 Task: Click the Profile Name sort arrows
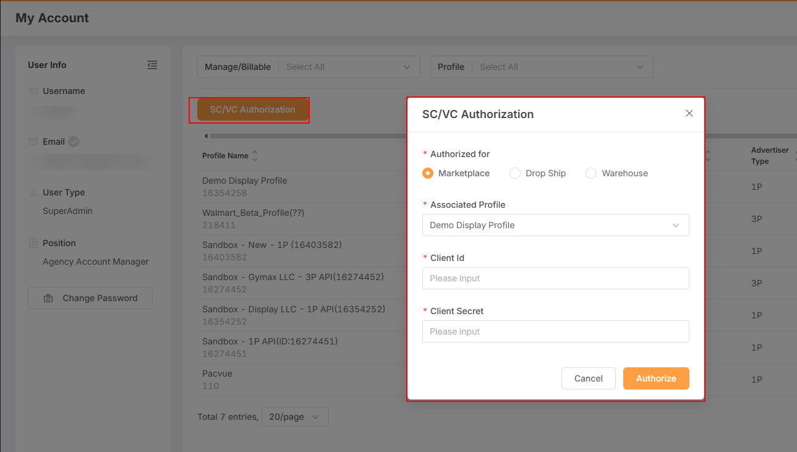255,156
